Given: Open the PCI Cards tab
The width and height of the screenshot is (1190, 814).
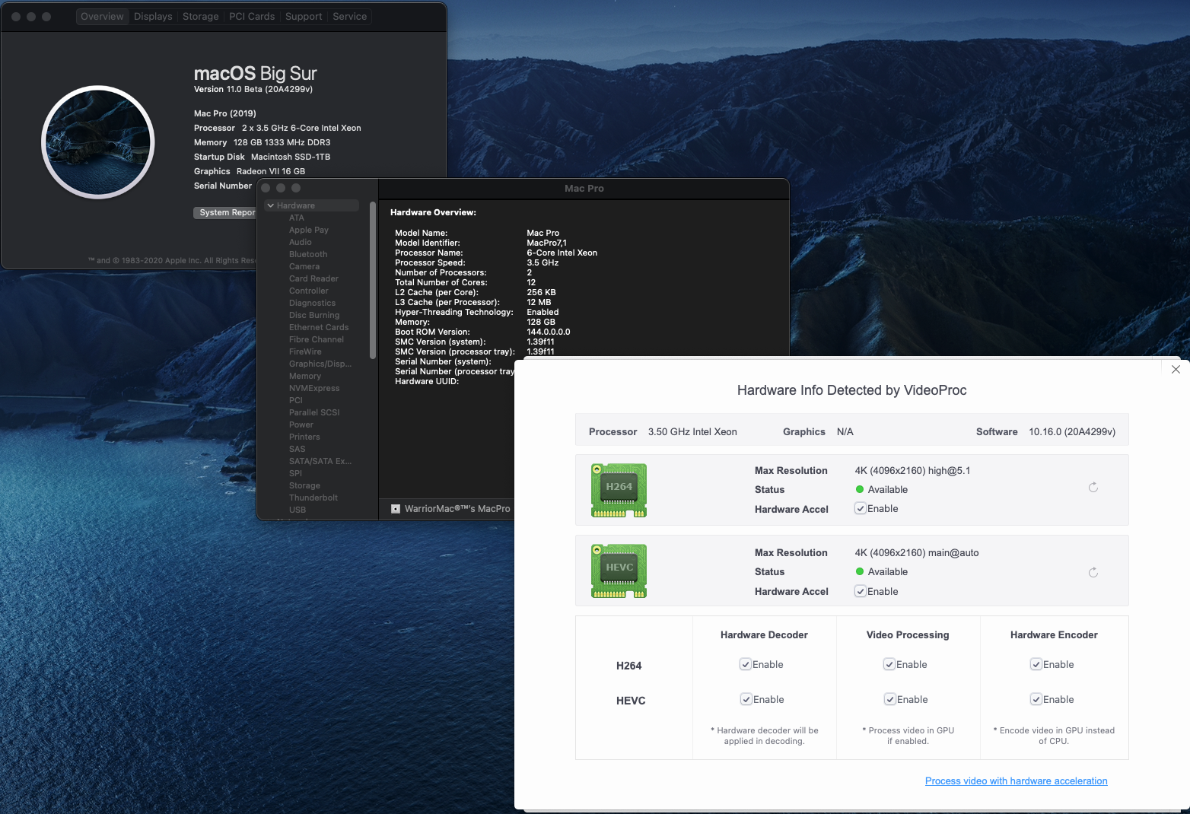Looking at the screenshot, I should coord(252,17).
